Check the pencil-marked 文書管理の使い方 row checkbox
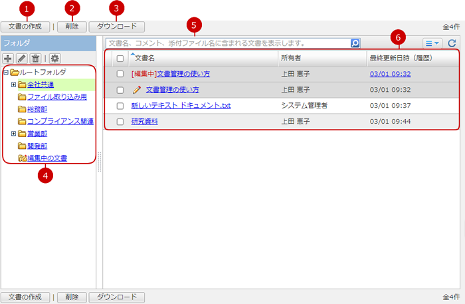Screen dimensions: 465x304 (120, 90)
